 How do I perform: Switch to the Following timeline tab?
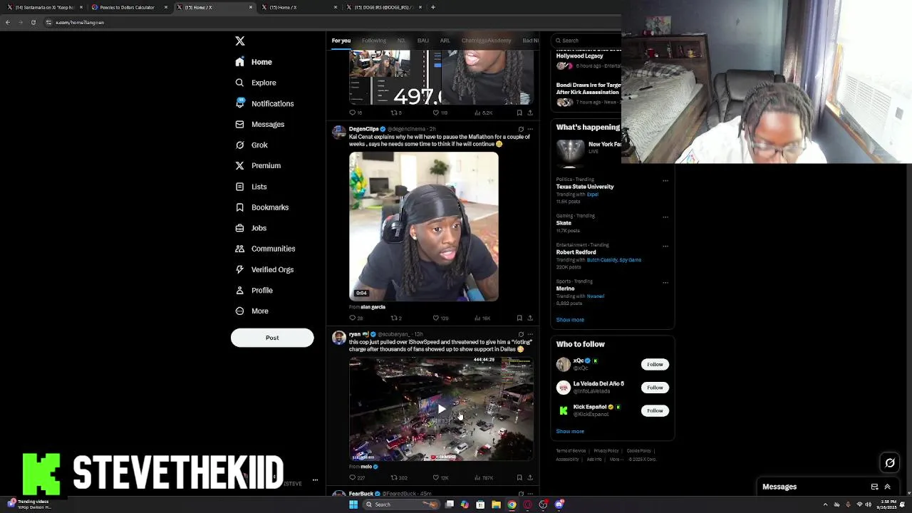click(x=373, y=41)
